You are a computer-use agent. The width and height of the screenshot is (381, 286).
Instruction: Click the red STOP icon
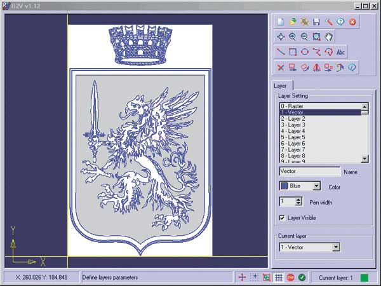[290, 277]
